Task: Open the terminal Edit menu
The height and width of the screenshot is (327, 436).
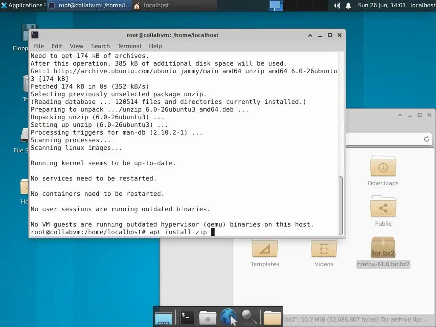Action: tap(57, 46)
